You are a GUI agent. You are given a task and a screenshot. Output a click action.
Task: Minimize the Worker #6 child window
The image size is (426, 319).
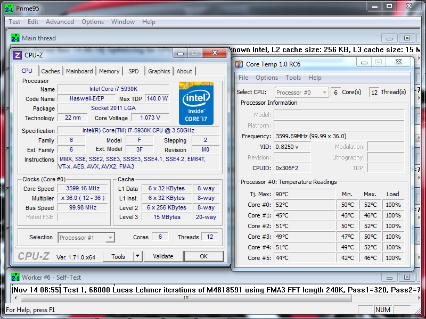pyautogui.click(x=389, y=278)
